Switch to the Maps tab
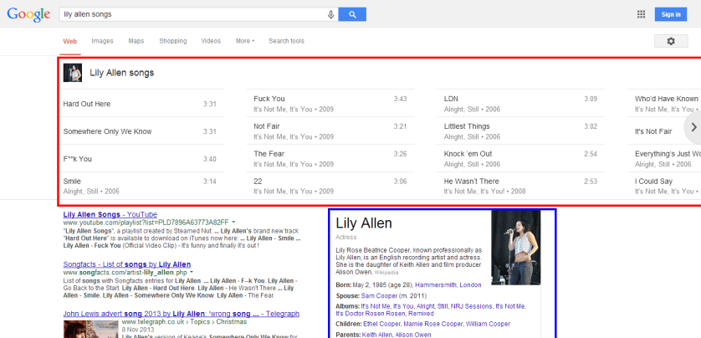Image resolution: width=701 pixels, height=338 pixels. point(136,41)
